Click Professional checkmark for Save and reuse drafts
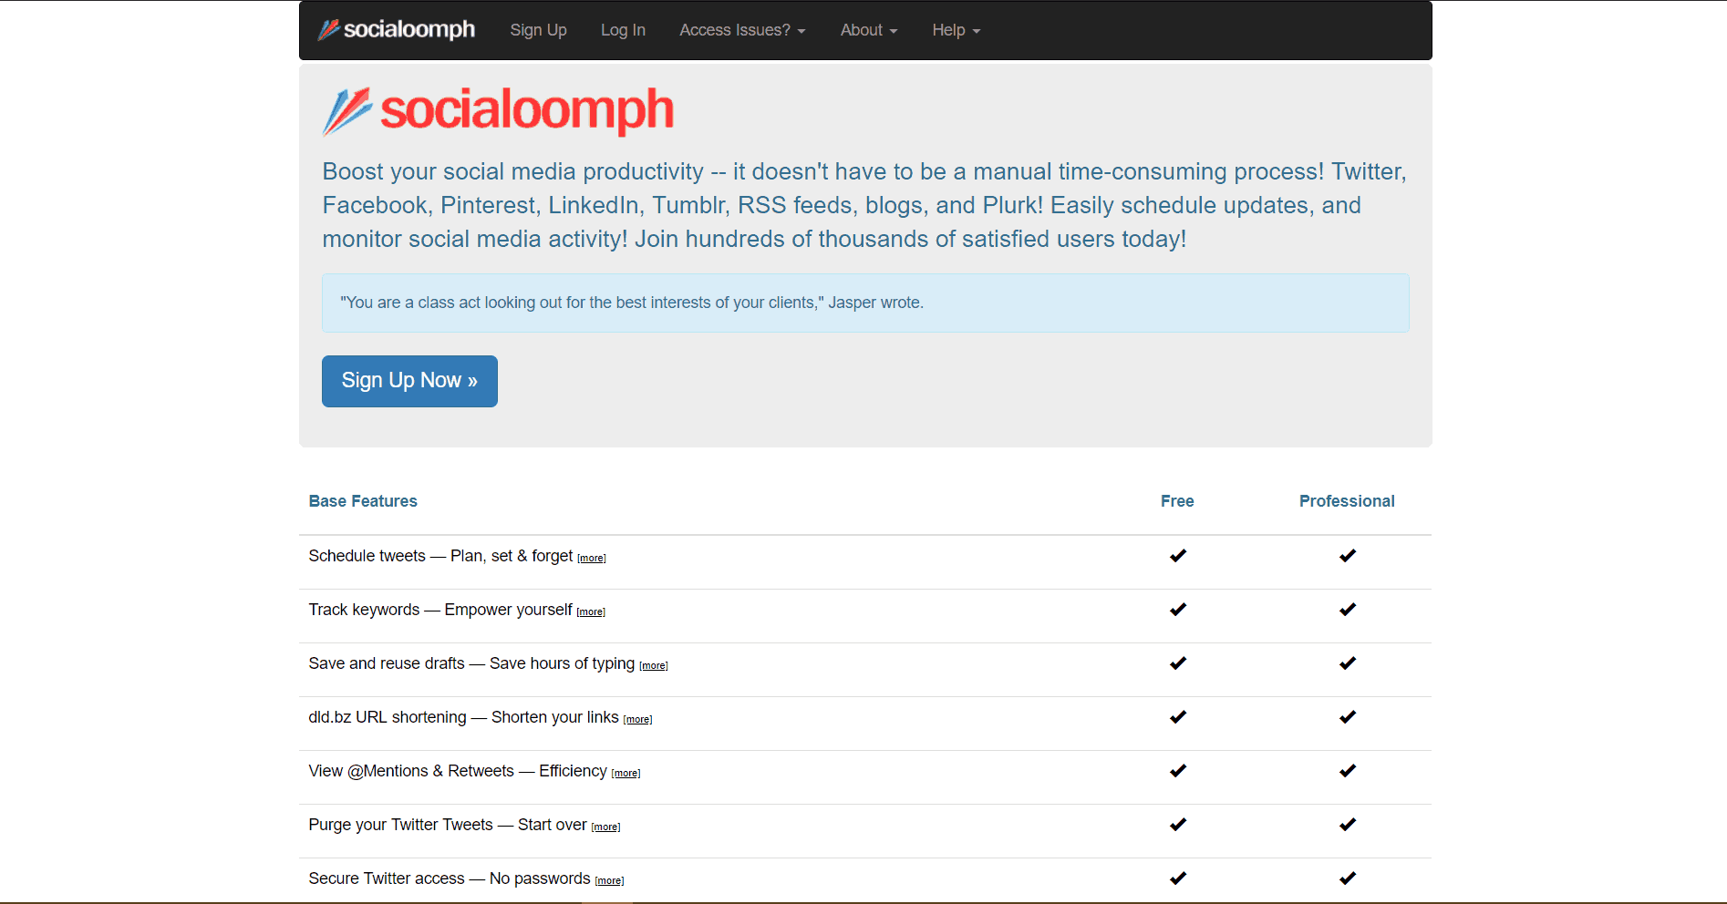The image size is (1727, 904). point(1348,663)
